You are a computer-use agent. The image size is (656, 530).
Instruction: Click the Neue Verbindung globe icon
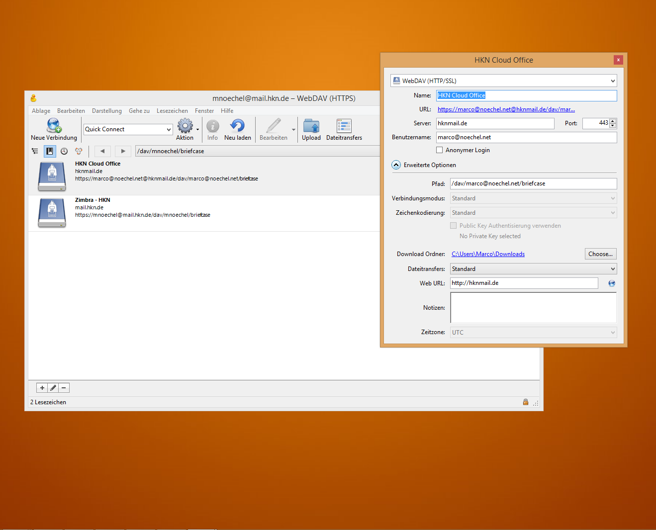[x=54, y=126]
